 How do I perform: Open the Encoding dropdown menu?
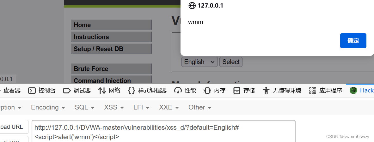(x=48, y=108)
